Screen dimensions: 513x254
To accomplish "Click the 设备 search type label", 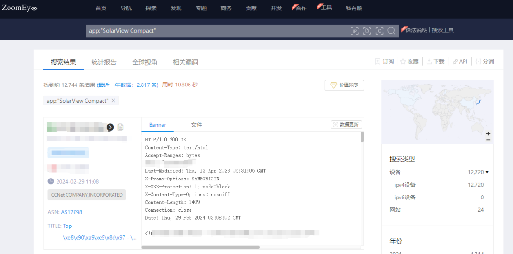I will [x=395, y=172].
